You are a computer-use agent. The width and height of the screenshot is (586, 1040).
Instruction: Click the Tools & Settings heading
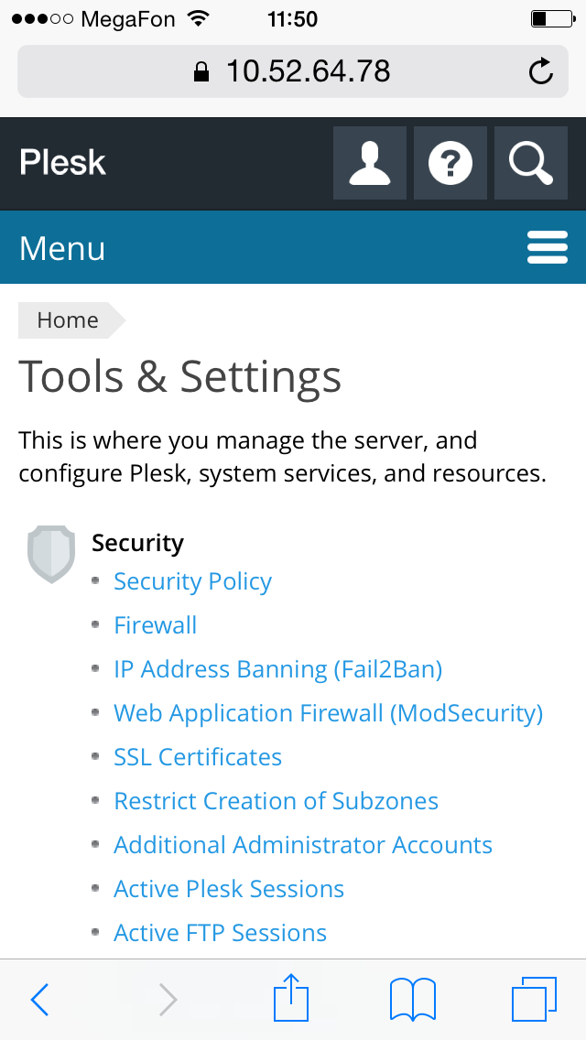[179, 377]
